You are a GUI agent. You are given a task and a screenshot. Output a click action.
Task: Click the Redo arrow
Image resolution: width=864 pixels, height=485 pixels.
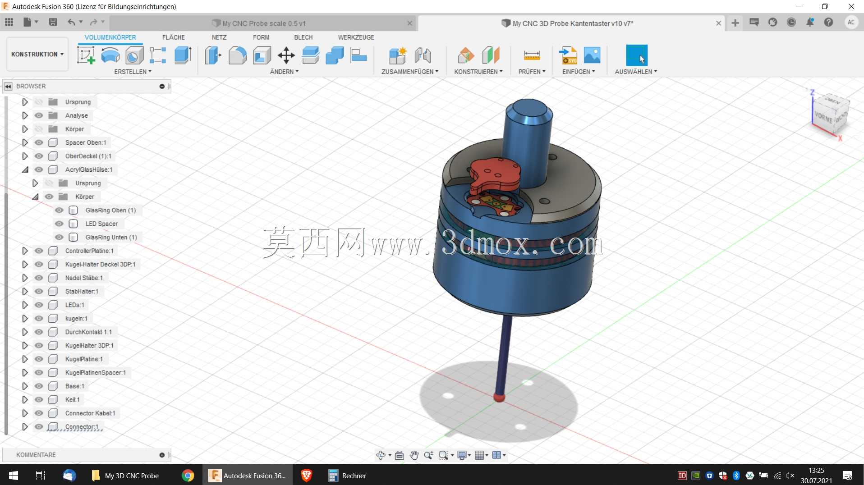tap(93, 22)
